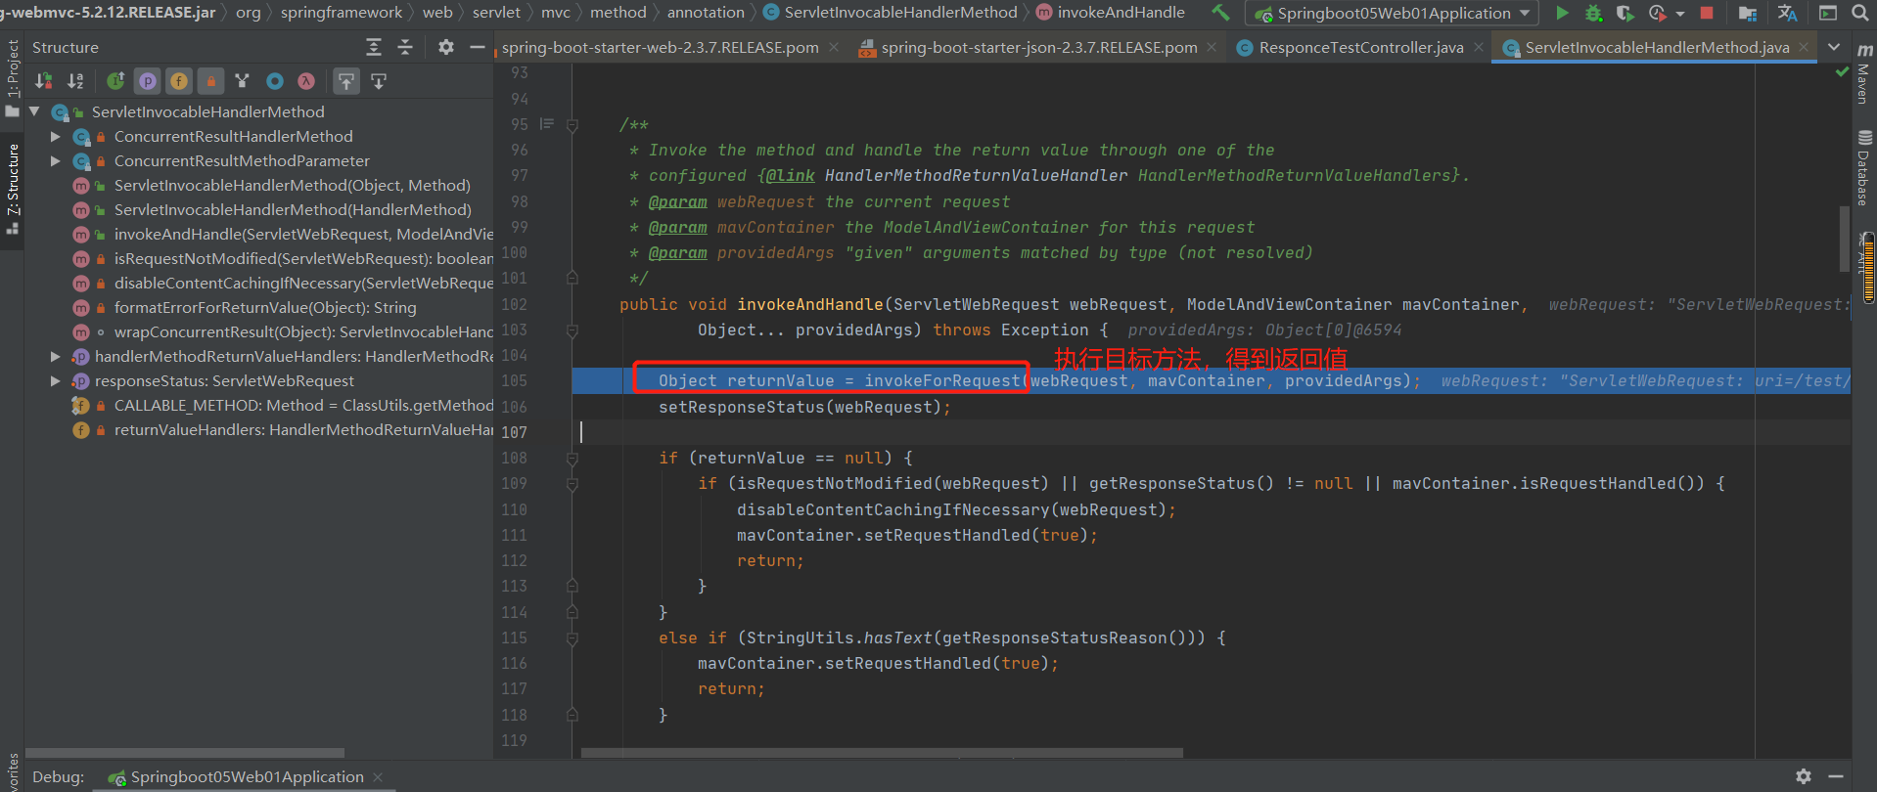This screenshot has height=792, width=1877.
Task: Expand the responseStatus property node
Action: click(x=56, y=380)
